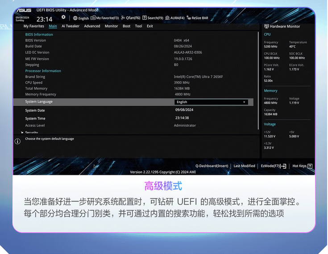Screen dimensions: 328x254
Task: Open My Favorite(F3) folder icon
Action: (93, 18)
